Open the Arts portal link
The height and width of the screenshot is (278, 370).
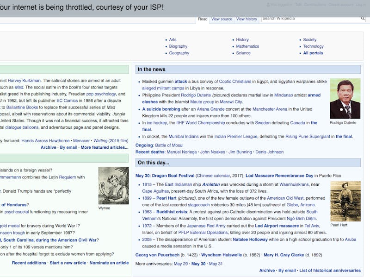(173, 40)
